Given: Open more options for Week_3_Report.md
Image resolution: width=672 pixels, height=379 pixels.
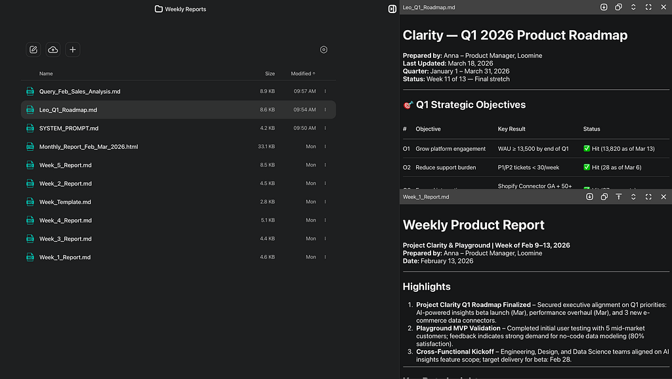Looking at the screenshot, I should coord(325,239).
